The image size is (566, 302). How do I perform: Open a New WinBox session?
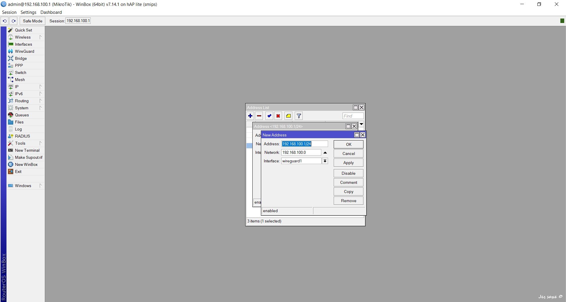26,164
